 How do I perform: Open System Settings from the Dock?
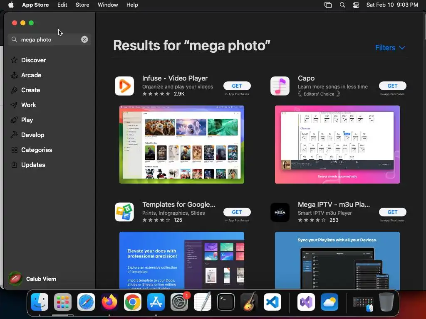click(x=179, y=302)
